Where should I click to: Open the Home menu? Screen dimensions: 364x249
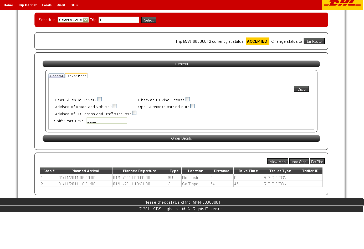tap(8, 5)
